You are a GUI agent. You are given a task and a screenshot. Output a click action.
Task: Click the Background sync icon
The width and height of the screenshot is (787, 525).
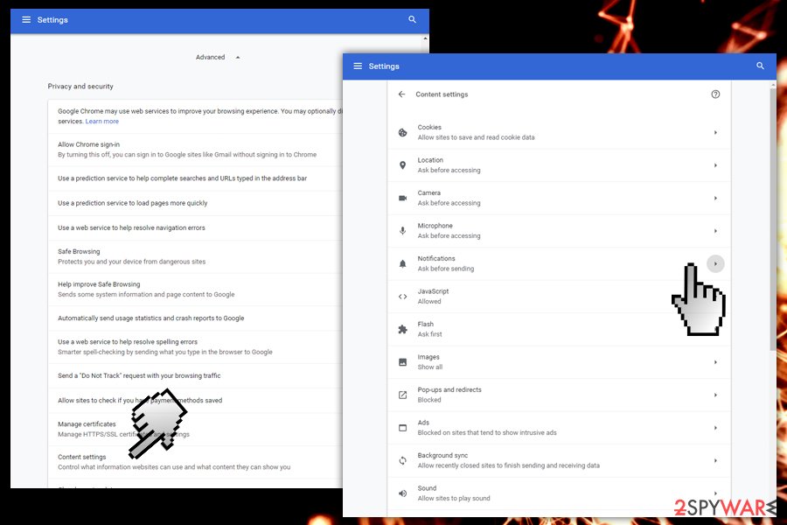point(402,460)
